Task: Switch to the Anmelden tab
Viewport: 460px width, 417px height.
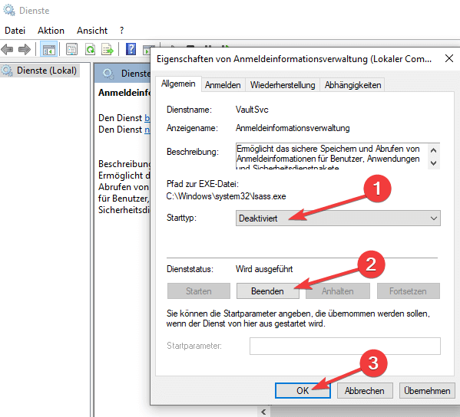Action: [x=223, y=85]
